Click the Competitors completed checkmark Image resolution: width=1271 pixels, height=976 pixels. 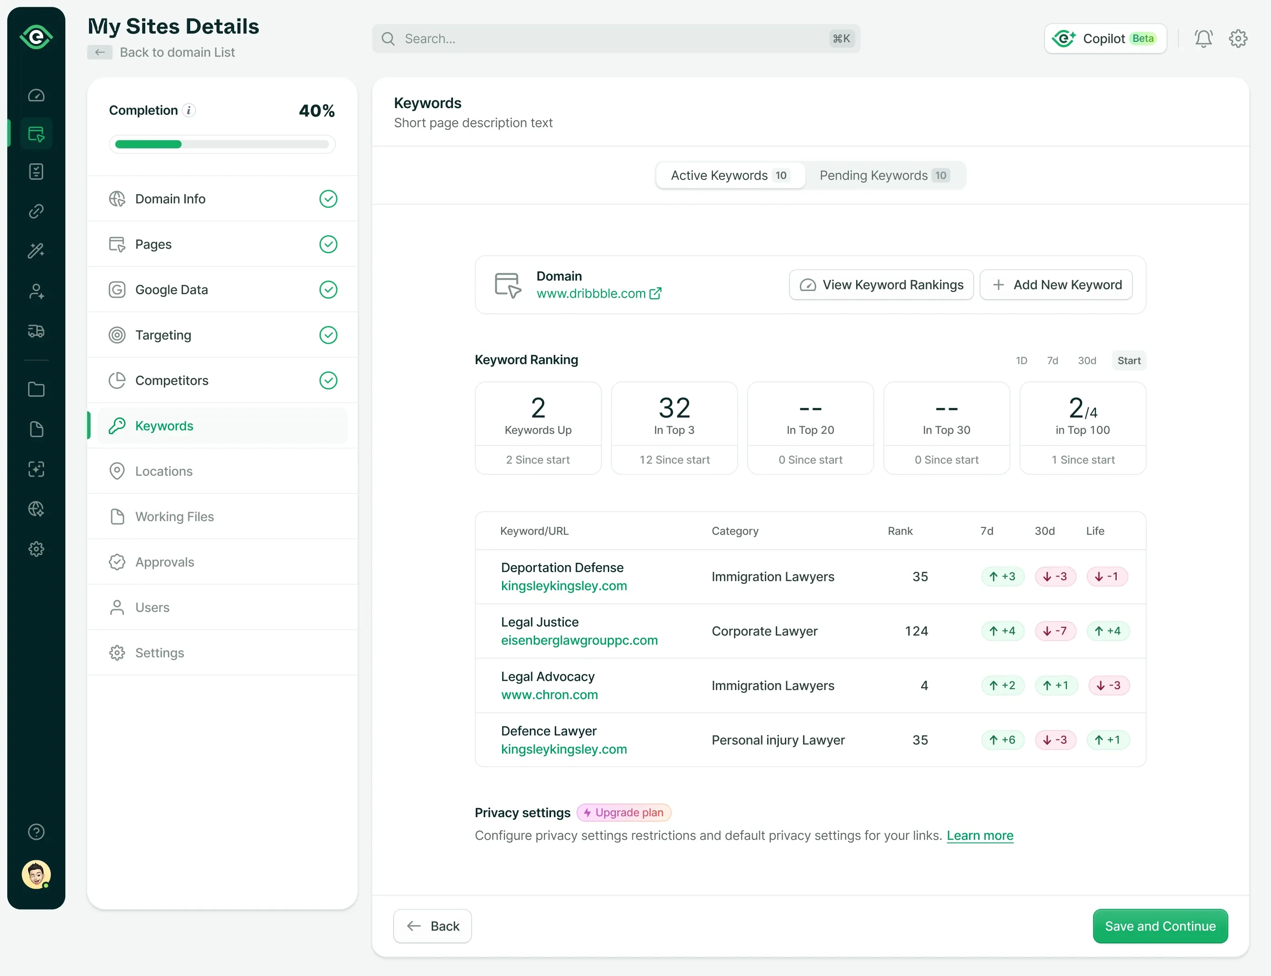click(x=328, y=380)
